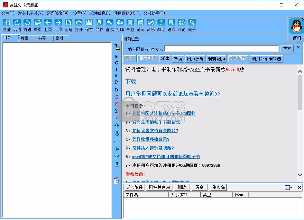This screenshot has height=220, width=304.
Task: Open the 设置(S) menu
Action: click(80, 13)
